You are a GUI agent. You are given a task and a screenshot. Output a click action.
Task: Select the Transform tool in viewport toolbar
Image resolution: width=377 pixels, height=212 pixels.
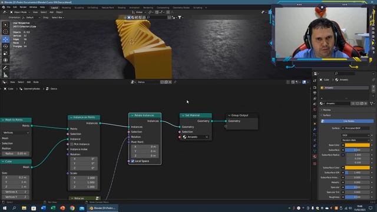[5, 60]
